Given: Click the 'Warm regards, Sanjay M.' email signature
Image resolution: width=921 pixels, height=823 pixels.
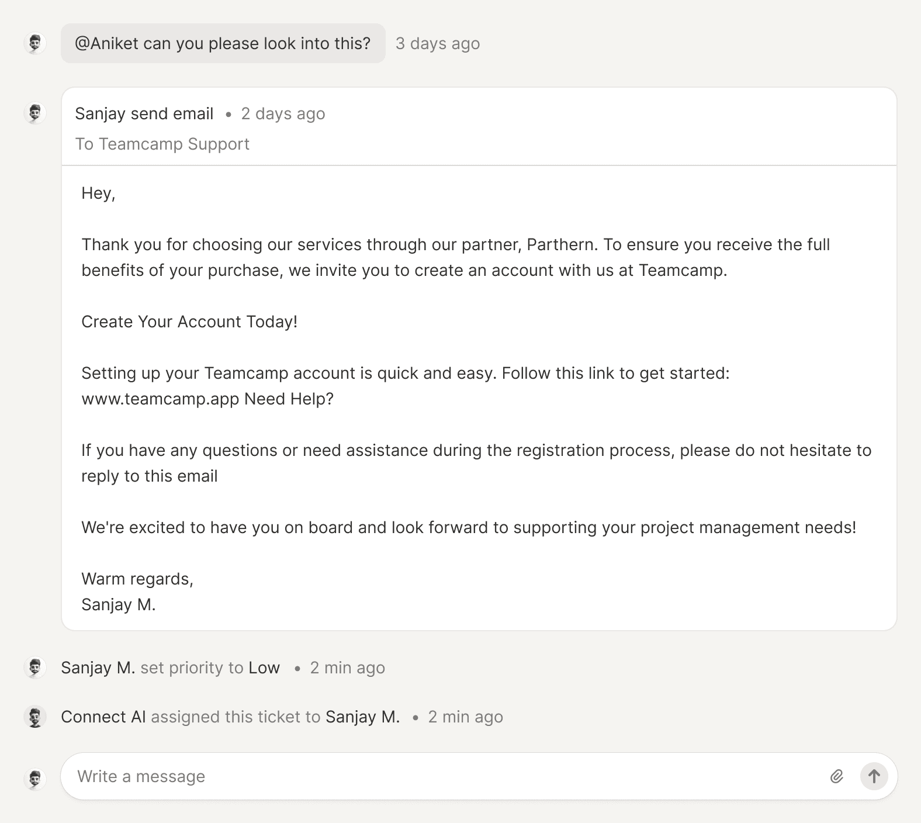Looking at the screenshot, I should (x=137, y=592).
